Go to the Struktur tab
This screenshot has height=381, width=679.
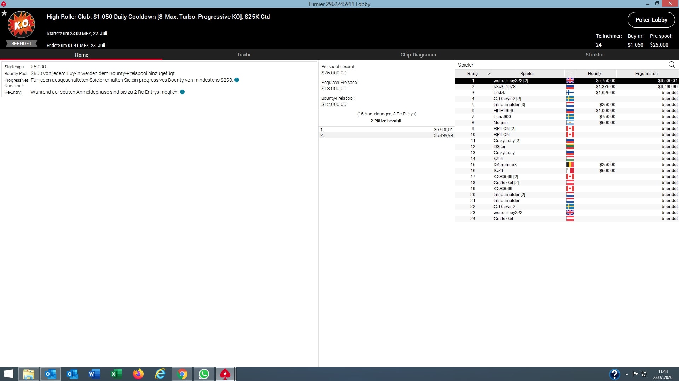(594, 55)
